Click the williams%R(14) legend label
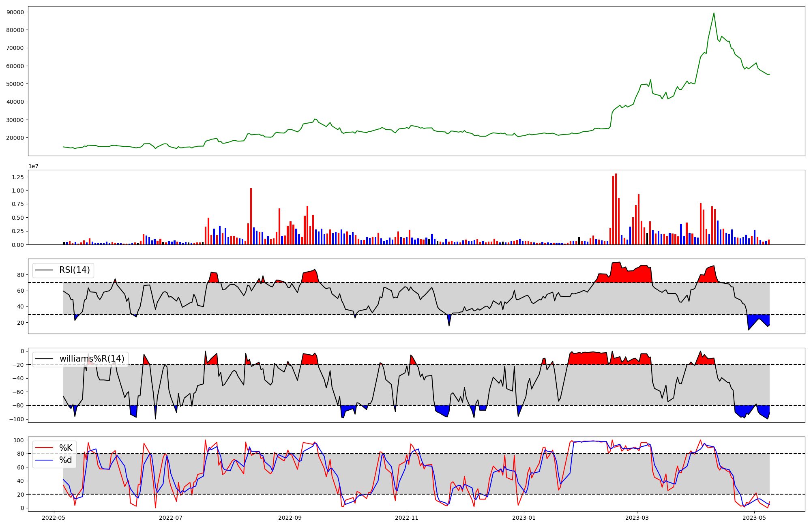 pyautogui.click(x=92, y=359)
